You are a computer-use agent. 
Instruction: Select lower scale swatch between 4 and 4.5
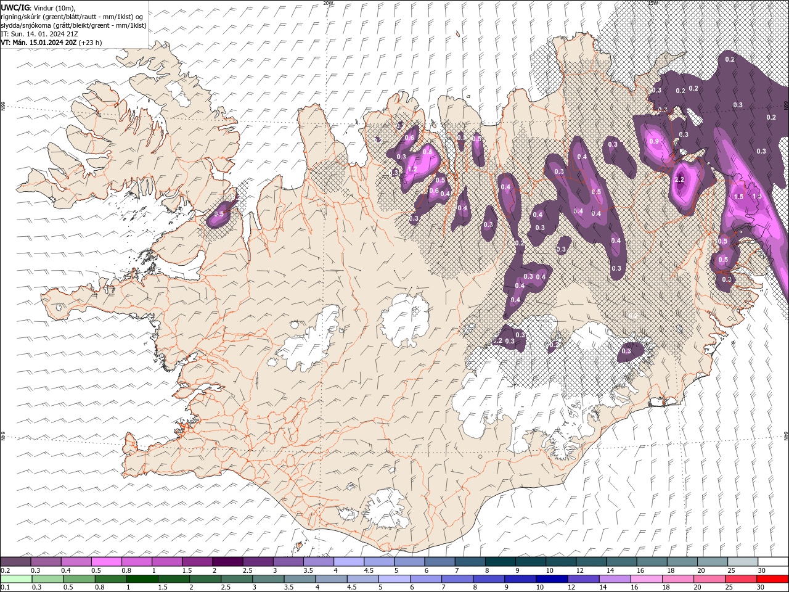tap(331, 579)
